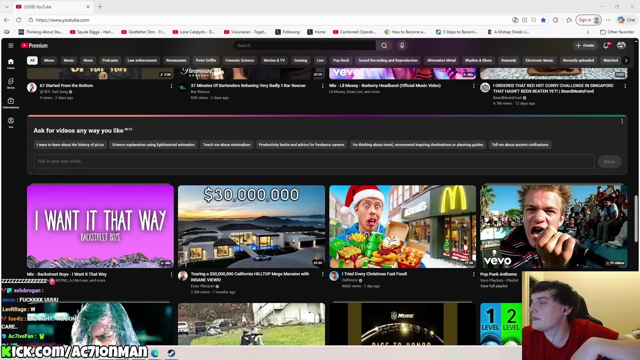The height and width of the screenshot is (360, 640).
Task: Open the browser tab list dropdown
Action: tap(6, 6)
